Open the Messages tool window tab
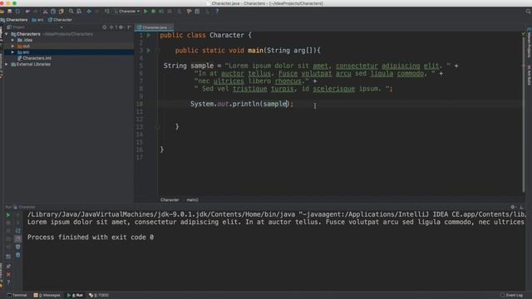The width and height of the screenshot is (532, 299). tap(47, 296)
